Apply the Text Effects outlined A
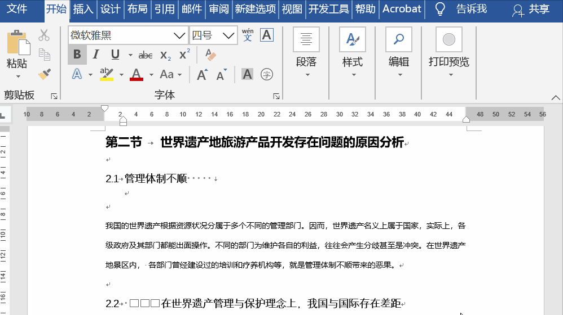 pos(77,74)
